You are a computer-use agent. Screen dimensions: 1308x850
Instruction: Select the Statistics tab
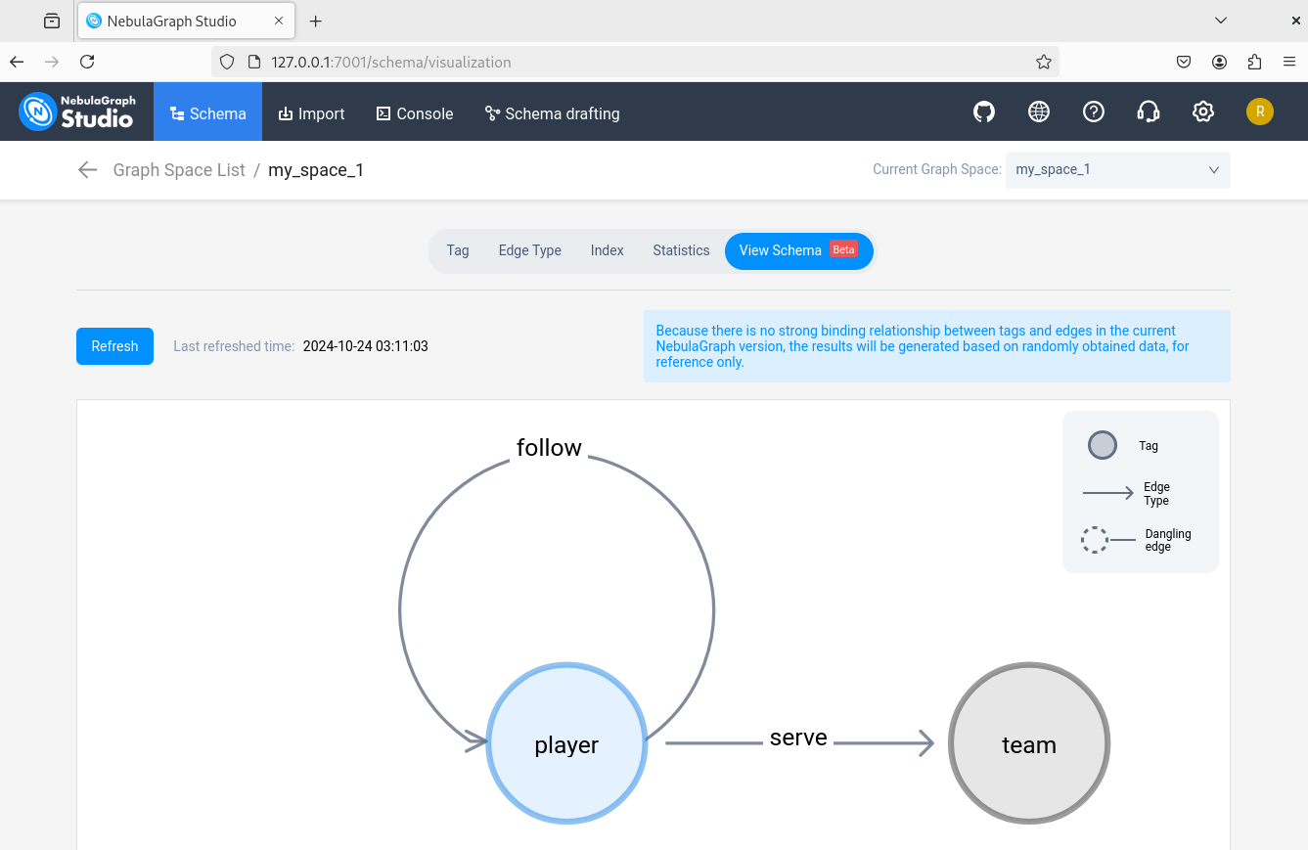point(681,250)
